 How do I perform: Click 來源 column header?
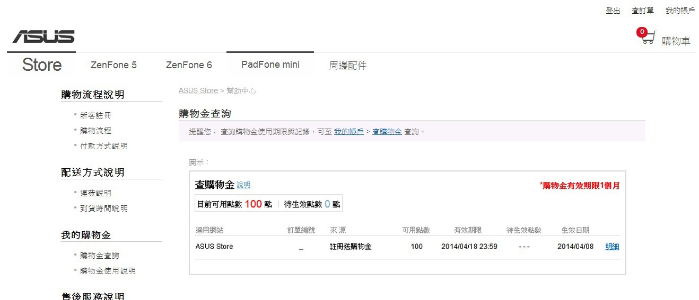pos(338,230)
